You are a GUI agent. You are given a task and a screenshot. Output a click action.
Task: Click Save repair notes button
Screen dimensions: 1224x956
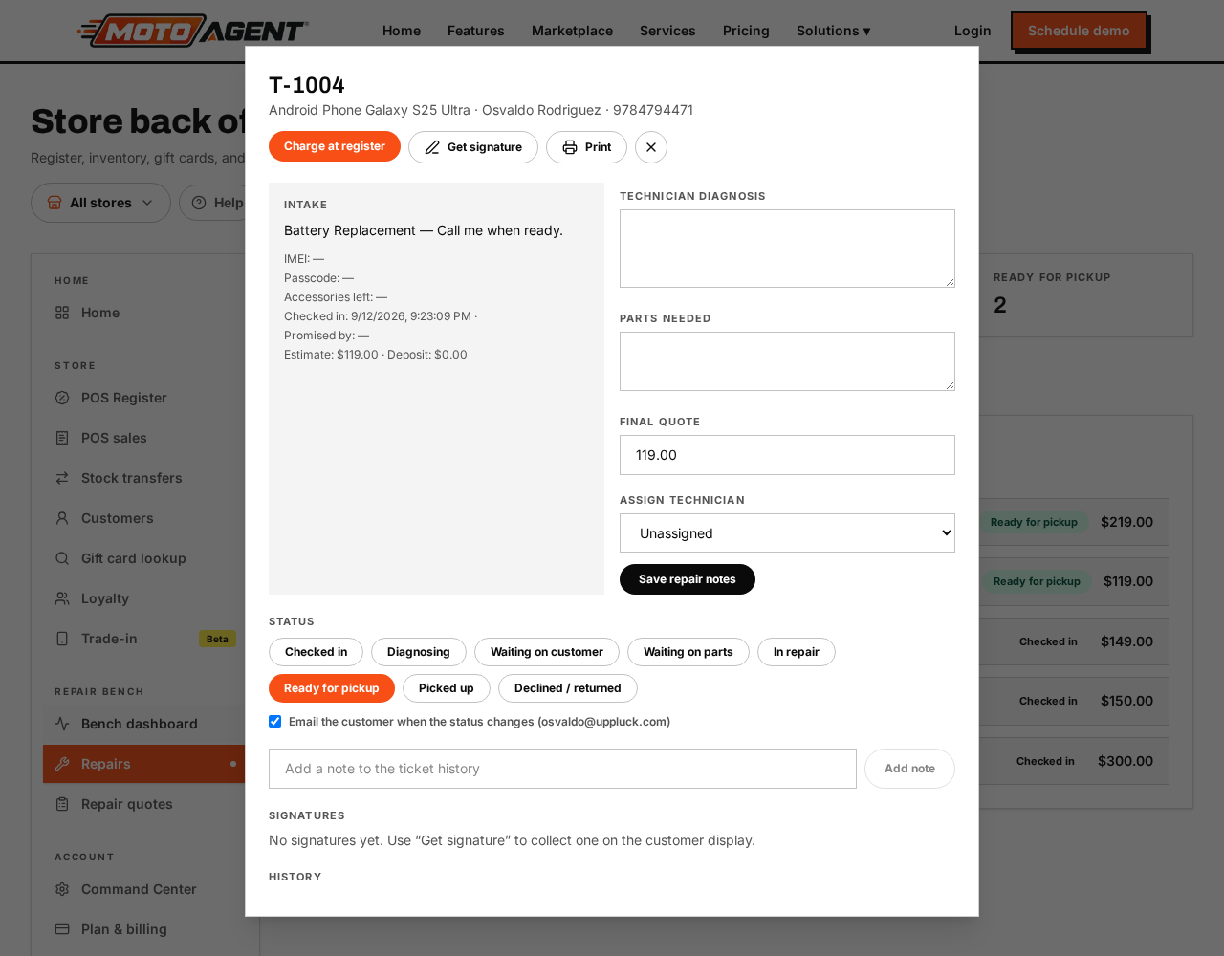pyautogui.click(x=688, y=579)
